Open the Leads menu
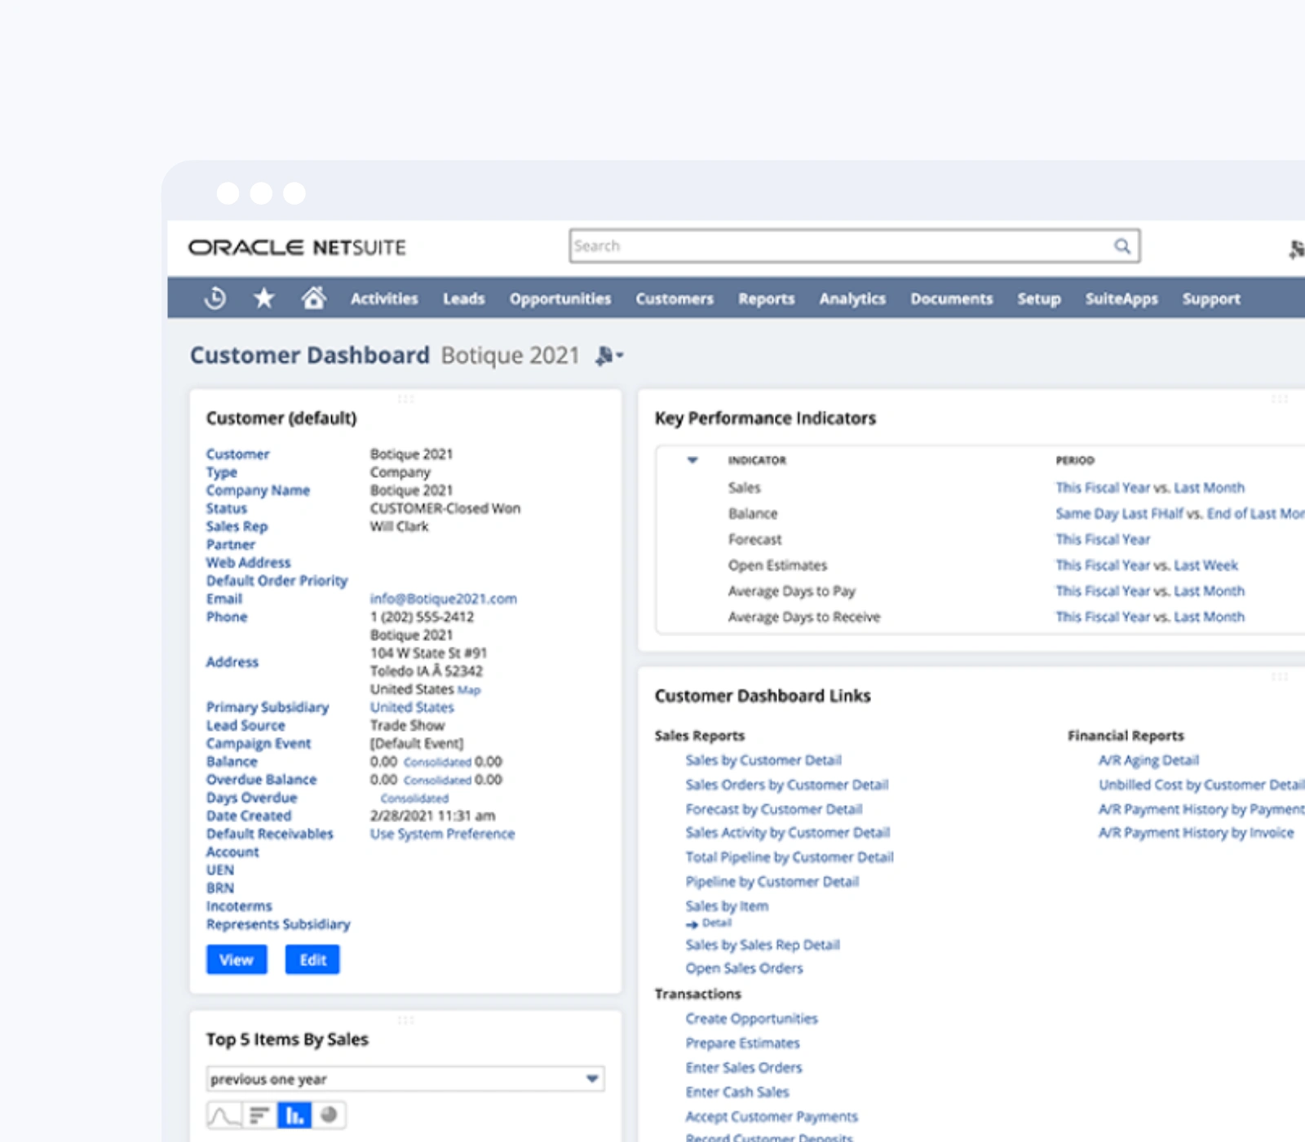Image resolution: width=1305 pixels, height=1142 pixels. pyautogui.click(x=464, y=299)
